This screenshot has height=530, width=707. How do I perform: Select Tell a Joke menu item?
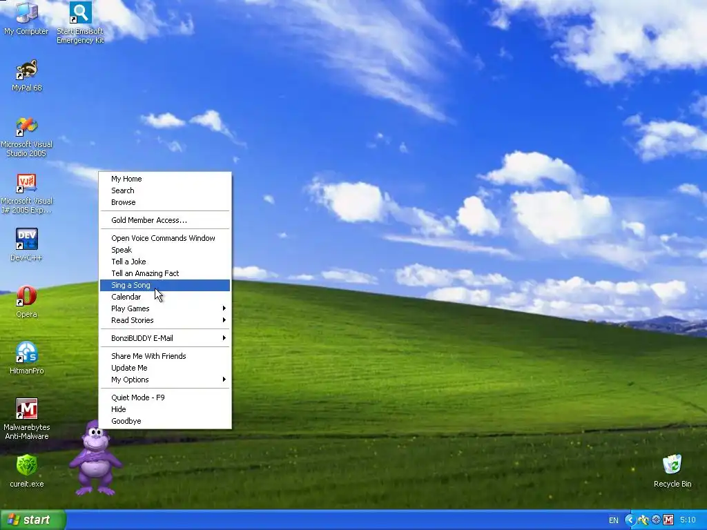click(x=165, y=262)
